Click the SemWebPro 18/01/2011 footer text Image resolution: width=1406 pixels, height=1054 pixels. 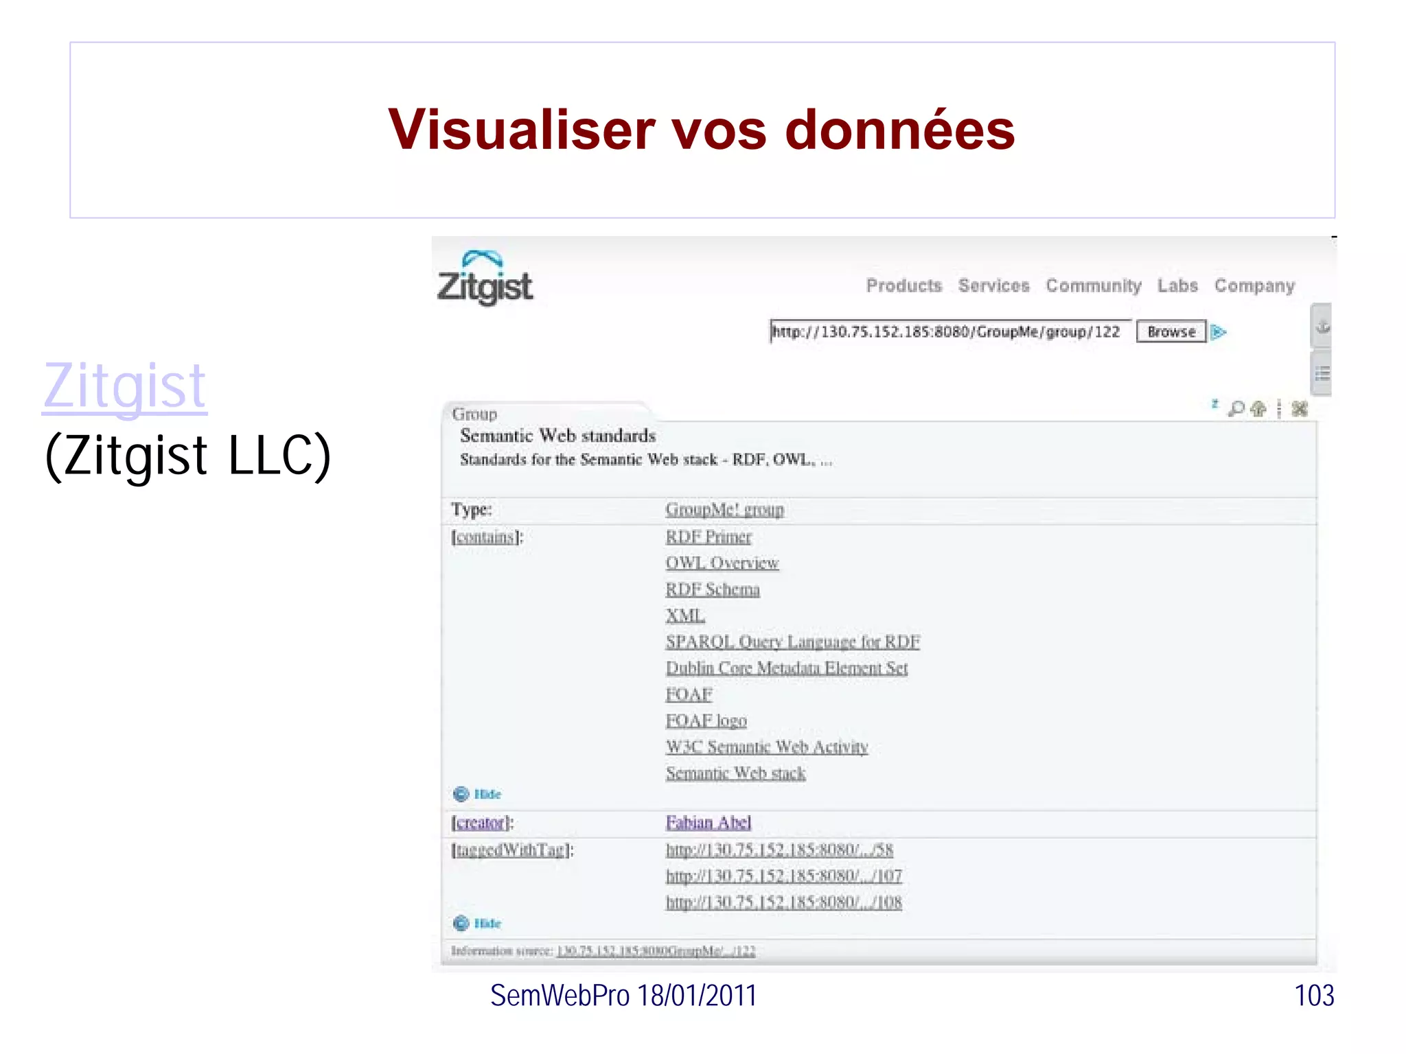[623, 996]
